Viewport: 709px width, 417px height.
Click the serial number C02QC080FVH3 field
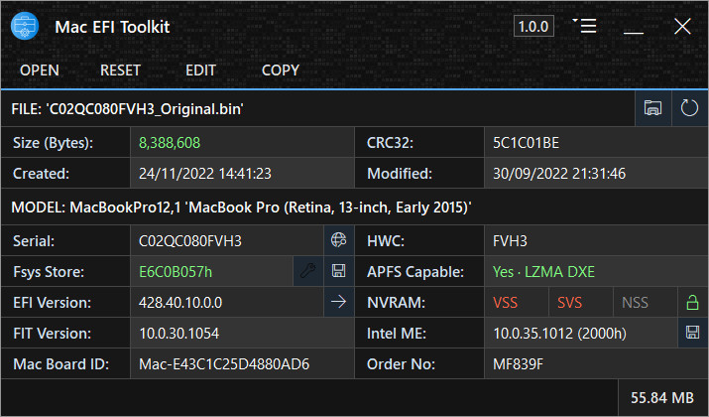pyautogui.click(x=226, y=240)
